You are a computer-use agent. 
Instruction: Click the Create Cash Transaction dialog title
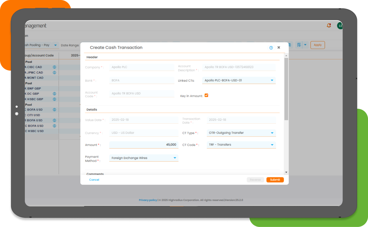click(116, 48)
